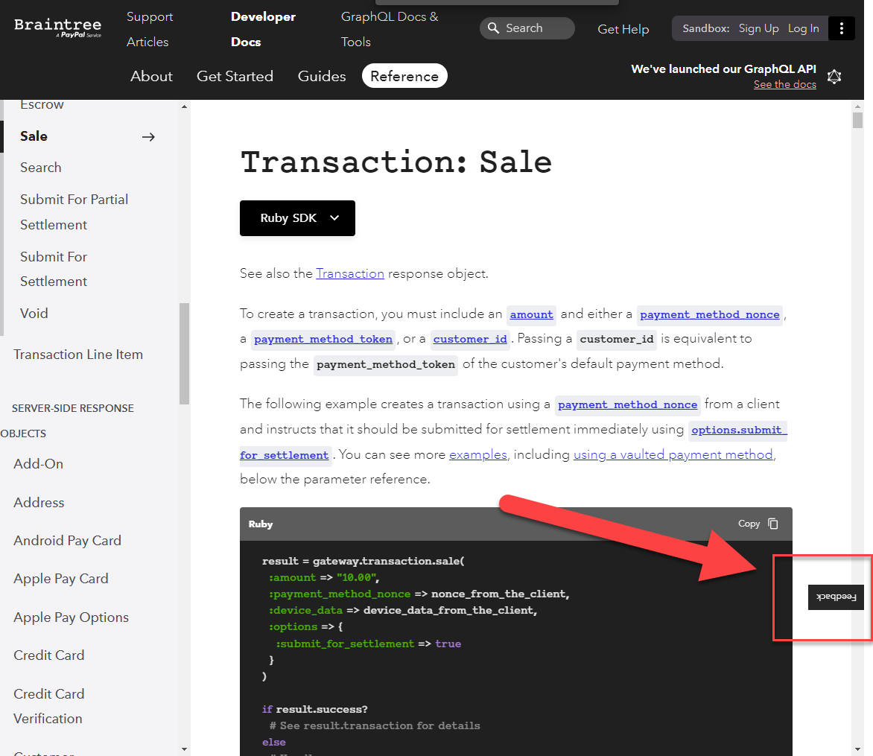Image resolution: width=873 pixels, height=756 pixels.
Task: Open the three-dot more options menu
Action: [x=842, y=28]
